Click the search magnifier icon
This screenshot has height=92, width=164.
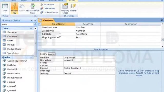(x=35, y=25)
